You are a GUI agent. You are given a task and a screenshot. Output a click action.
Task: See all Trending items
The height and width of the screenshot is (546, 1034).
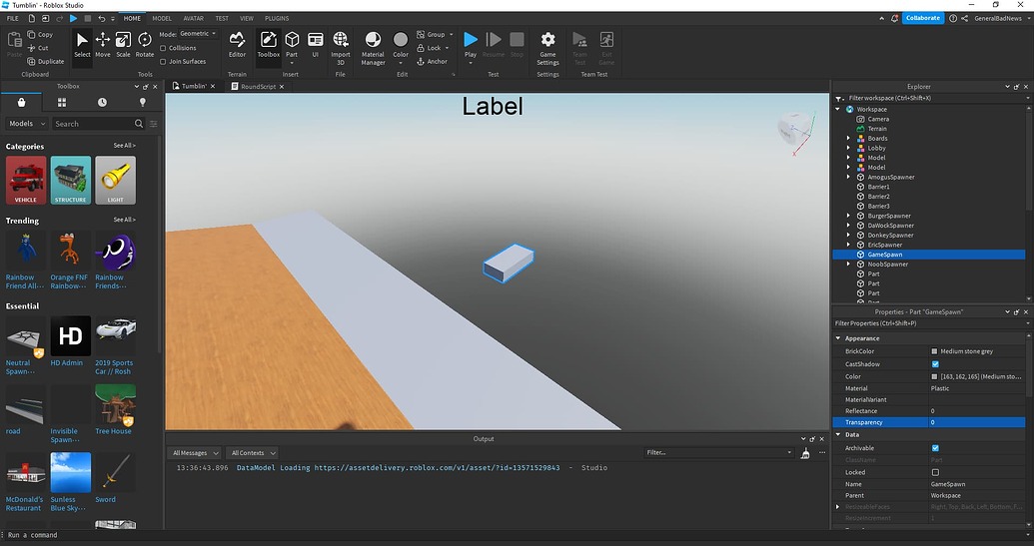click(125, 220)
